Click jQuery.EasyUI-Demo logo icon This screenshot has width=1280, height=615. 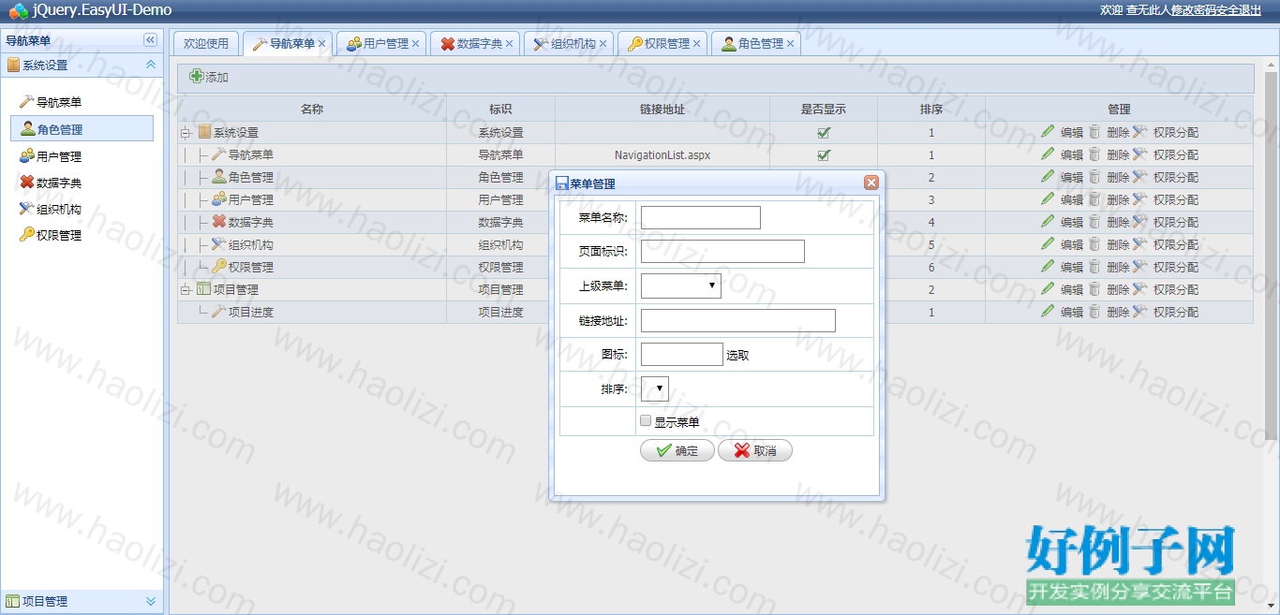coord(18,10)
